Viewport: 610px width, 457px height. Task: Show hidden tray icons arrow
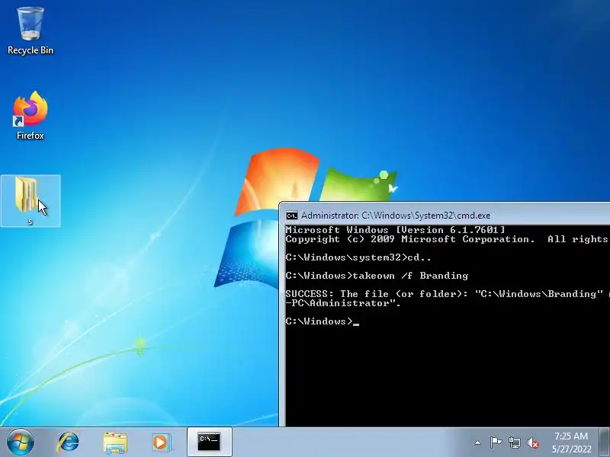tap(478, 443)
